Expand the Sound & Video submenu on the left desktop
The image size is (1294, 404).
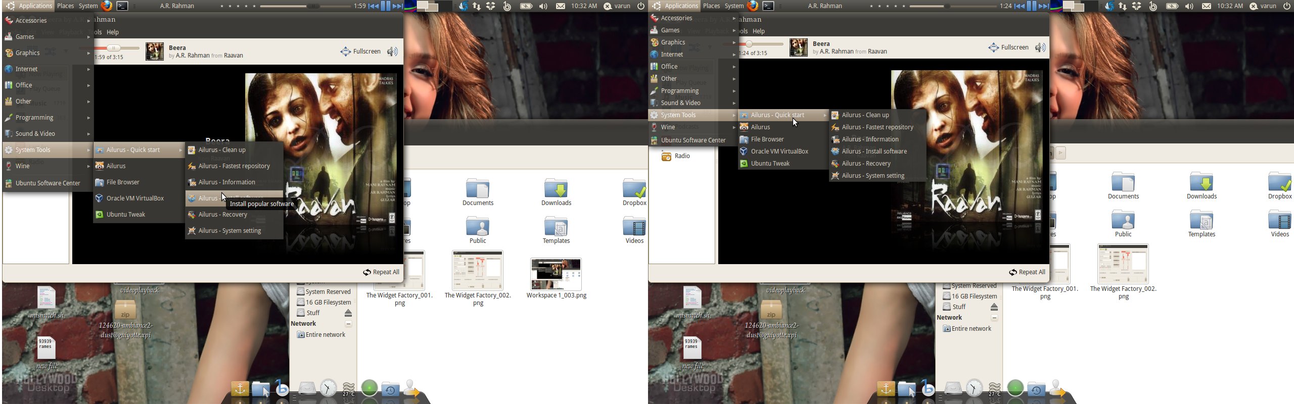48,134
